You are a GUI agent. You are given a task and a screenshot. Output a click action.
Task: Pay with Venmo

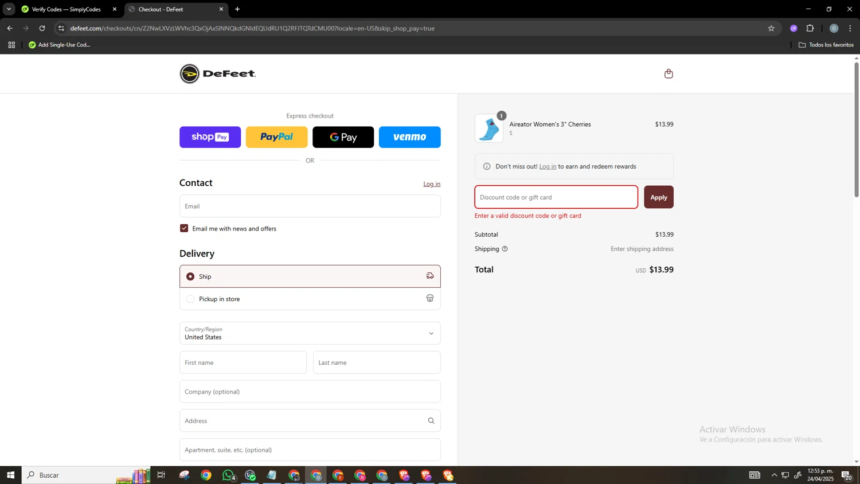click(410, 137)
